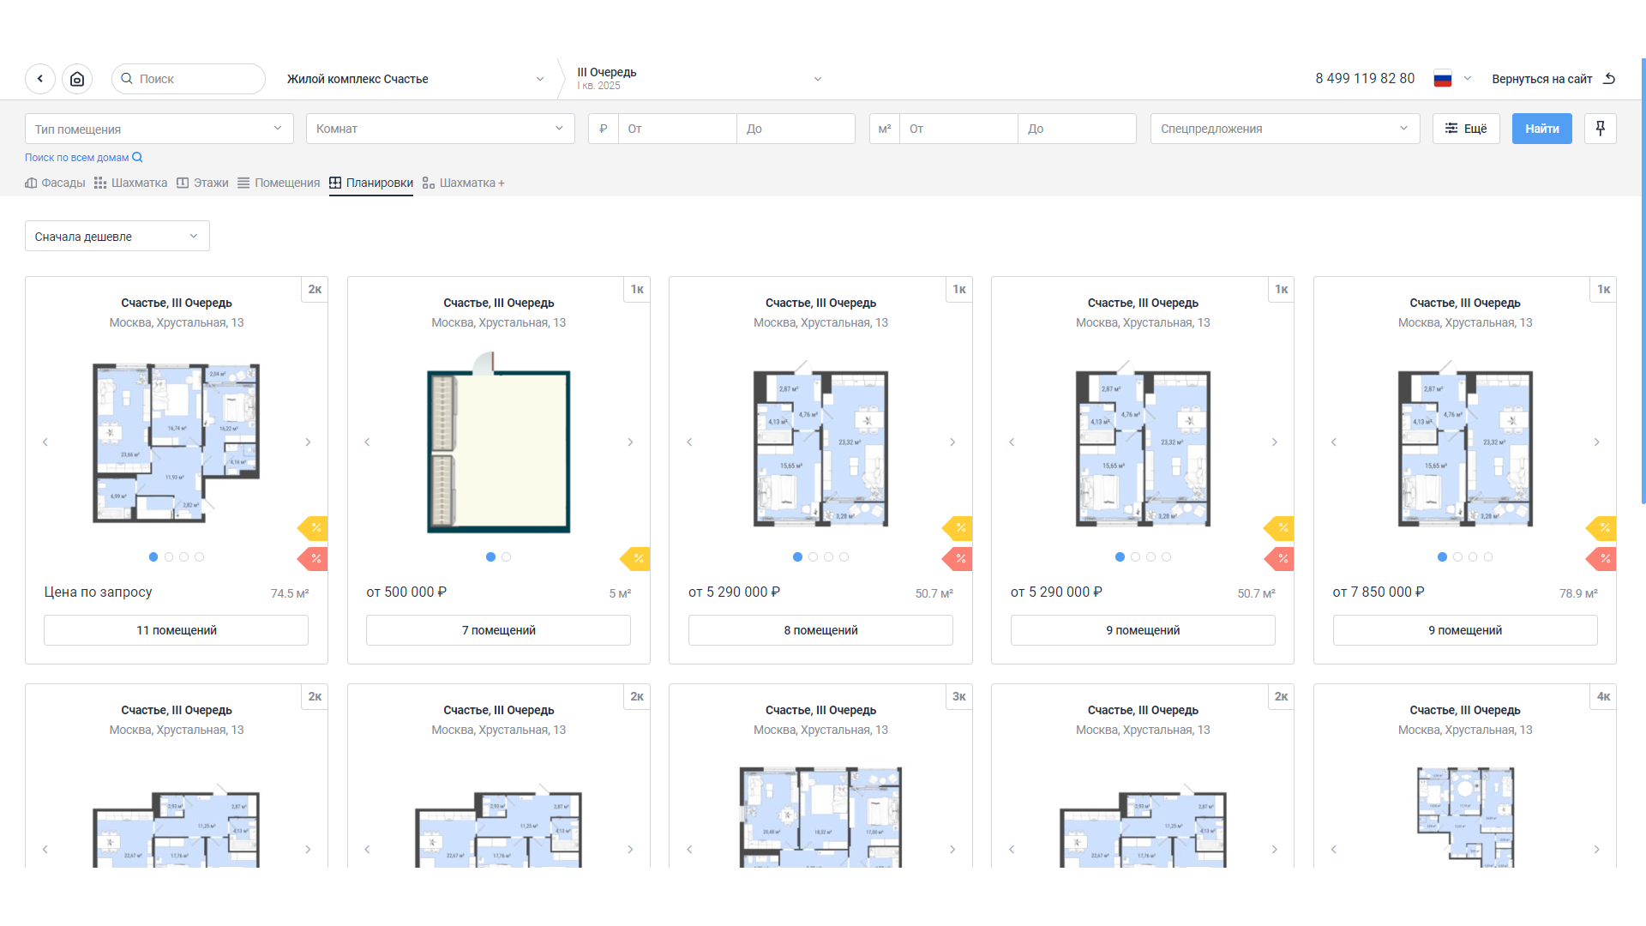Click red discount tag on 78.9 м² card
The width and height of the screenshot is (1646, 926).
tap(1602, 559)
